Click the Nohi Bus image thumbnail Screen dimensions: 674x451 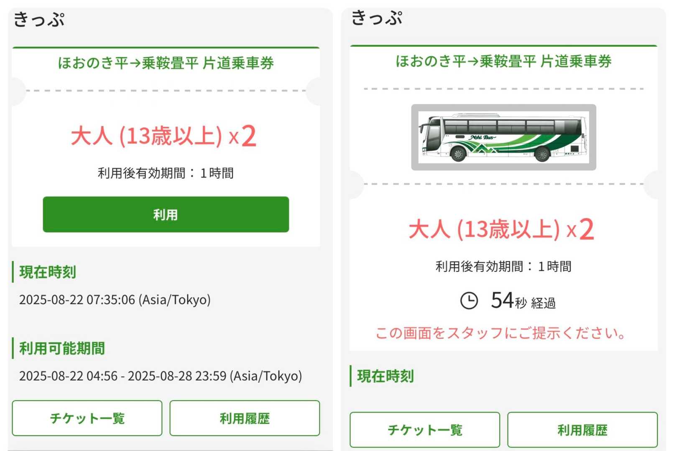pyautogui.click(x=503, y=137)
